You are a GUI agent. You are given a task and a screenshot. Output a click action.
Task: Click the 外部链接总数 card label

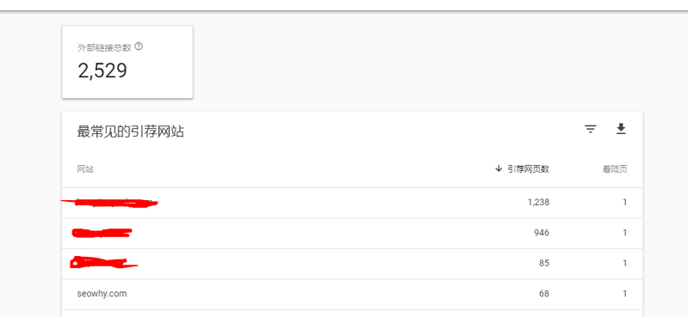coord(104,48)
